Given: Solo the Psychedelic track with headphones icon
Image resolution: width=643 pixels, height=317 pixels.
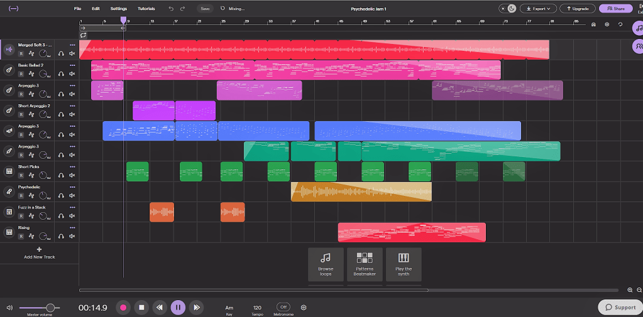Looking at the screenshot, I should point(62,196).
